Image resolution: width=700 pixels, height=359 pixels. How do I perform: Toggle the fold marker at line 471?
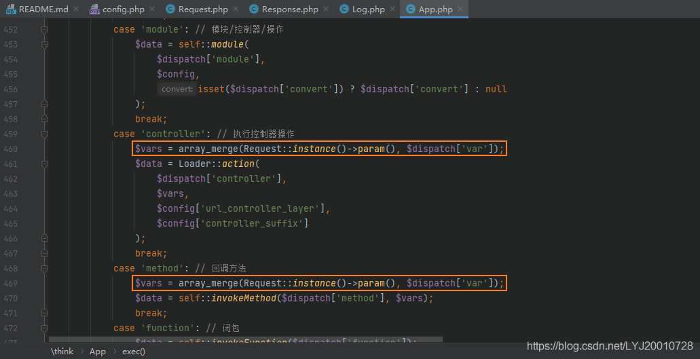click(44, 313)
